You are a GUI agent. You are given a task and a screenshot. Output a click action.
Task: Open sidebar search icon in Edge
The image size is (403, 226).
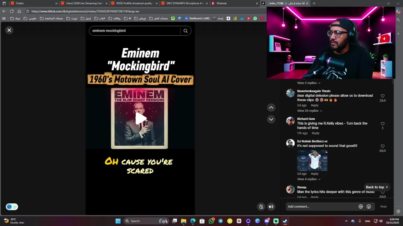[398, 20]
